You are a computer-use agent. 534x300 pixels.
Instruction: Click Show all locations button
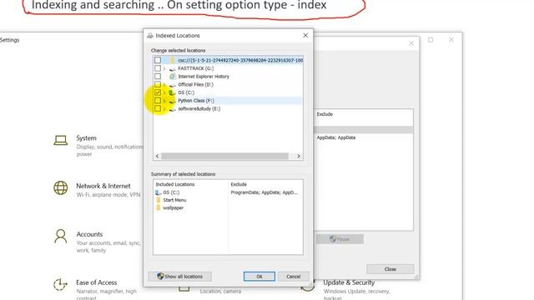coord(180,277)
